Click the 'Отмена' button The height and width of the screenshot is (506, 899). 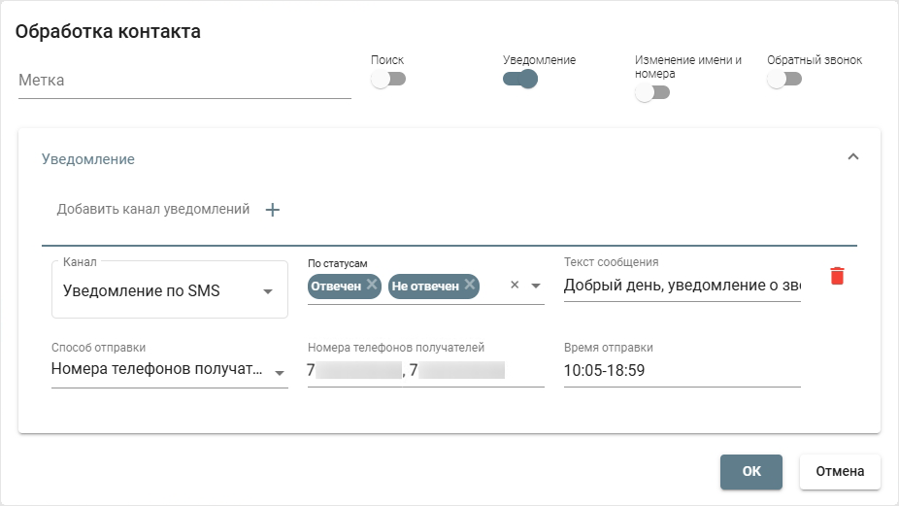839,471
